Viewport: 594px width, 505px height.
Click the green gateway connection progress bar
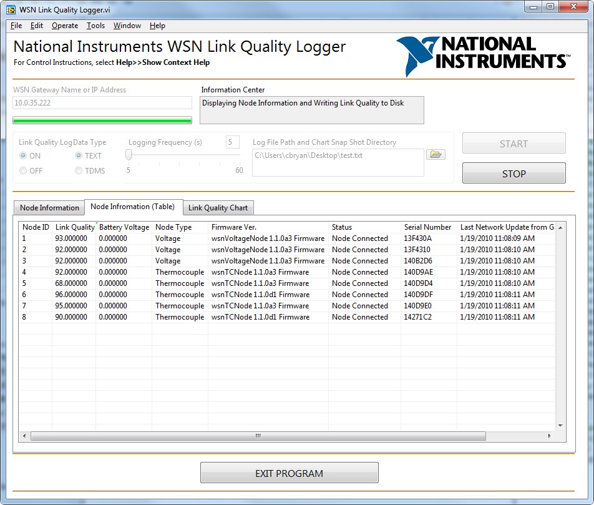102,120
